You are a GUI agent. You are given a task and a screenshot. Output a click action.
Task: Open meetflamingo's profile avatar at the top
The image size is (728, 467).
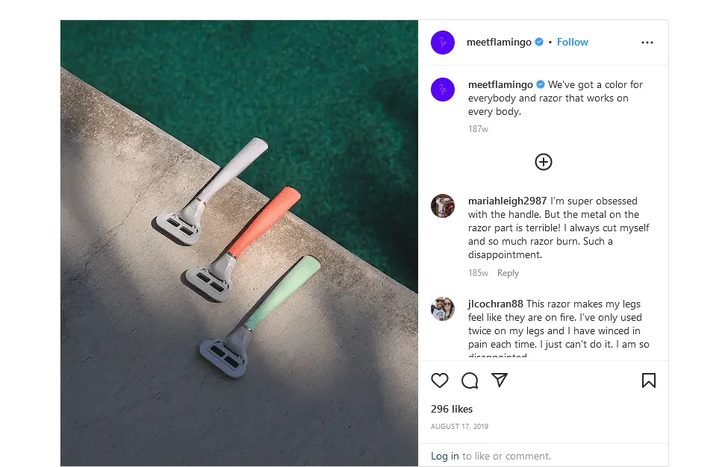pos(443,43)
